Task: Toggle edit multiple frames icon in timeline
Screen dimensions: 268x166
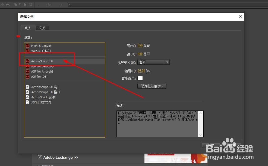Action: point(25,5)
